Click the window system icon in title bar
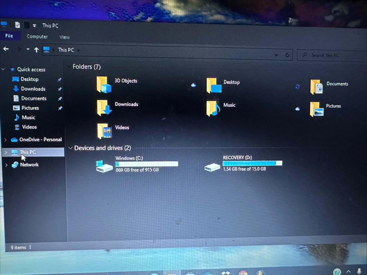This screenshot has height=275, width=367. [4, 24]
